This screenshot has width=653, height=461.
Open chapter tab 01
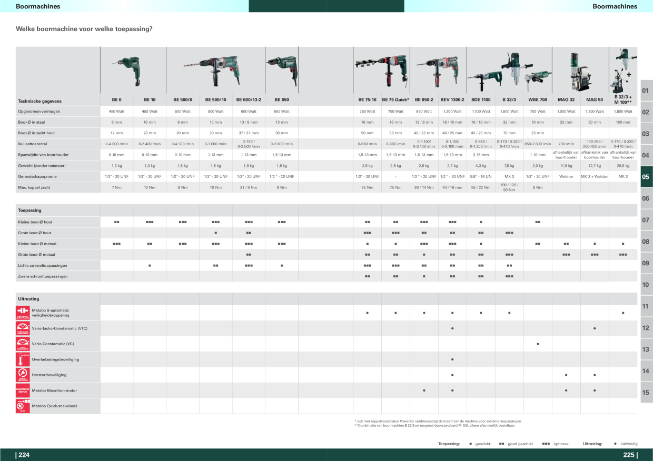tap(647, 91)
